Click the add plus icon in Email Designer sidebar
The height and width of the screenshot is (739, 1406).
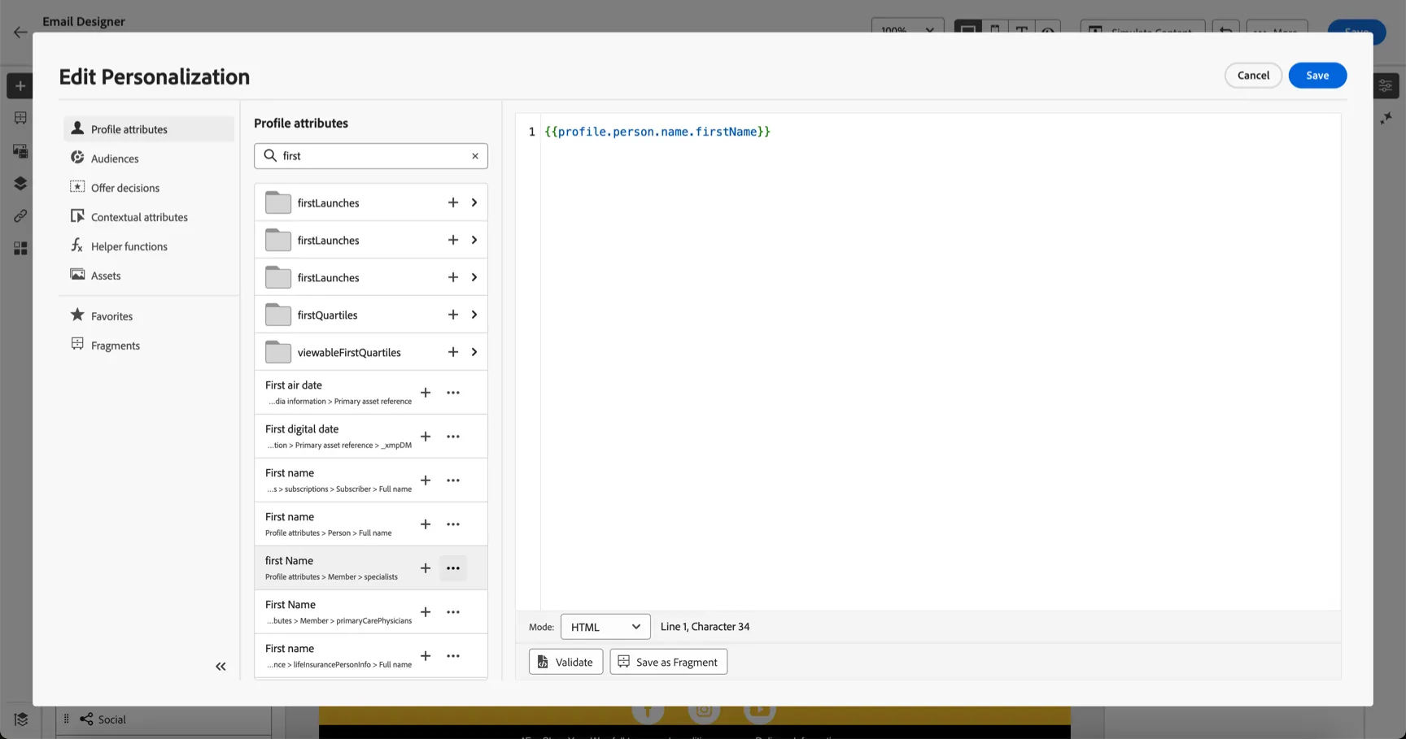click(20, 86)
